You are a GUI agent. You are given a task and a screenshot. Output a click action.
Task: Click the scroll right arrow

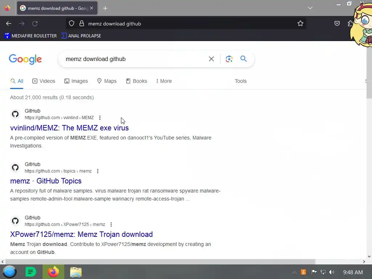[364, 262]
